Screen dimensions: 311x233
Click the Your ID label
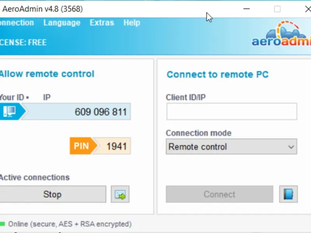tap(12, 97)
